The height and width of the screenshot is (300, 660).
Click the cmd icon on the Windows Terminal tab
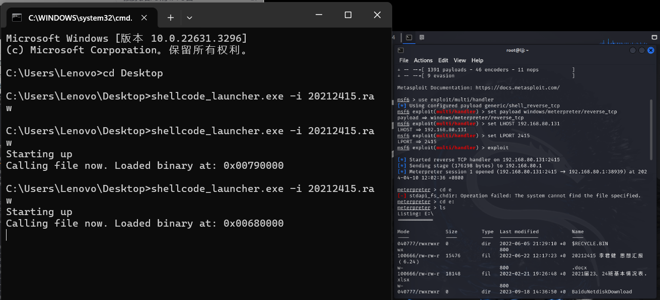17,18
